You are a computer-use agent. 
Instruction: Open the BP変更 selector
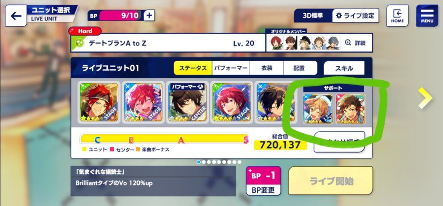[x=263, y=181]
